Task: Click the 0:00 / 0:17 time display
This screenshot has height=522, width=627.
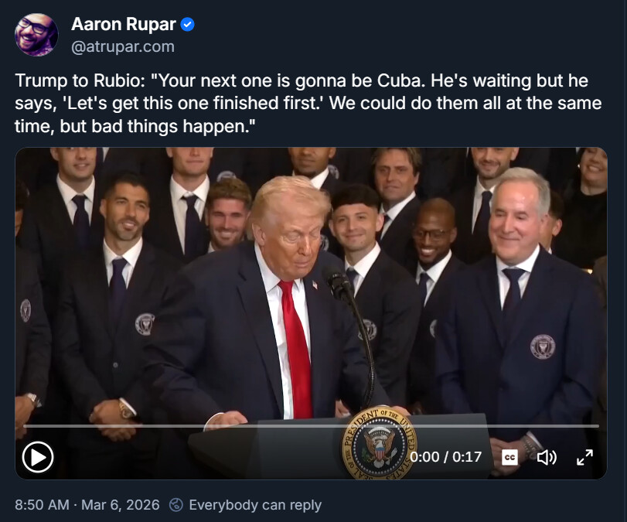Action: pos(445,457)
